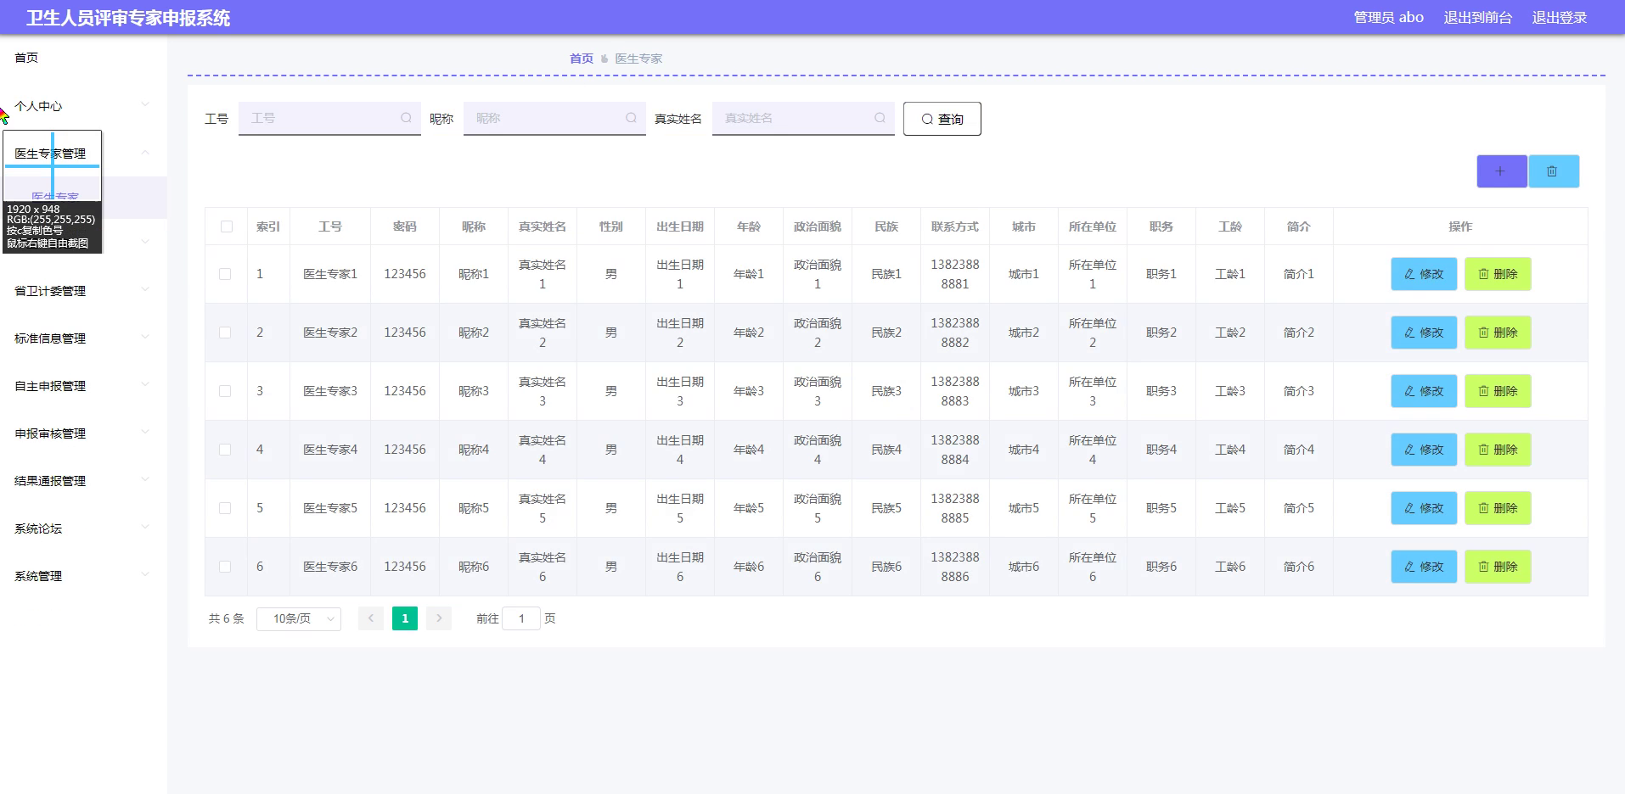Expand 申报审核管理 sidebar menu
The image size is (1625, 794).
[83, 433]
